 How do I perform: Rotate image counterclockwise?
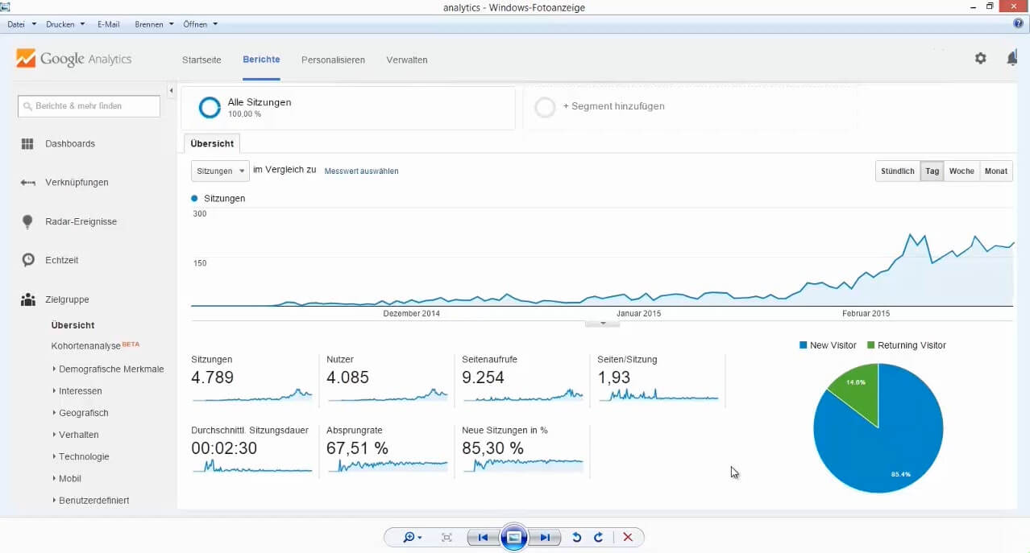576,537
